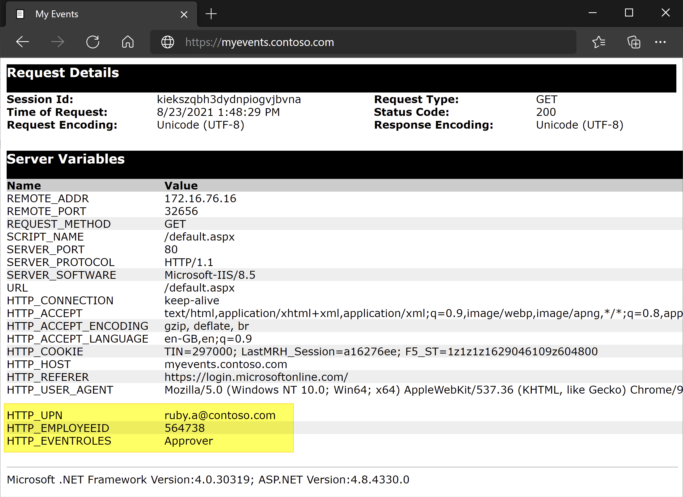Click the en-GB,en;q=0.9 value

tap(208, 339)
